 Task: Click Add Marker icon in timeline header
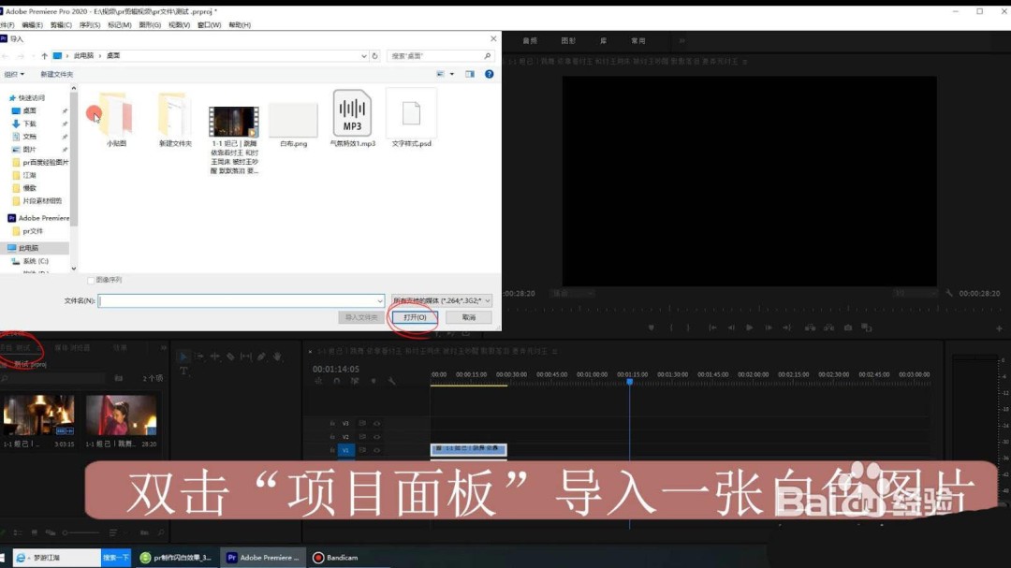(x=374, y=381)
